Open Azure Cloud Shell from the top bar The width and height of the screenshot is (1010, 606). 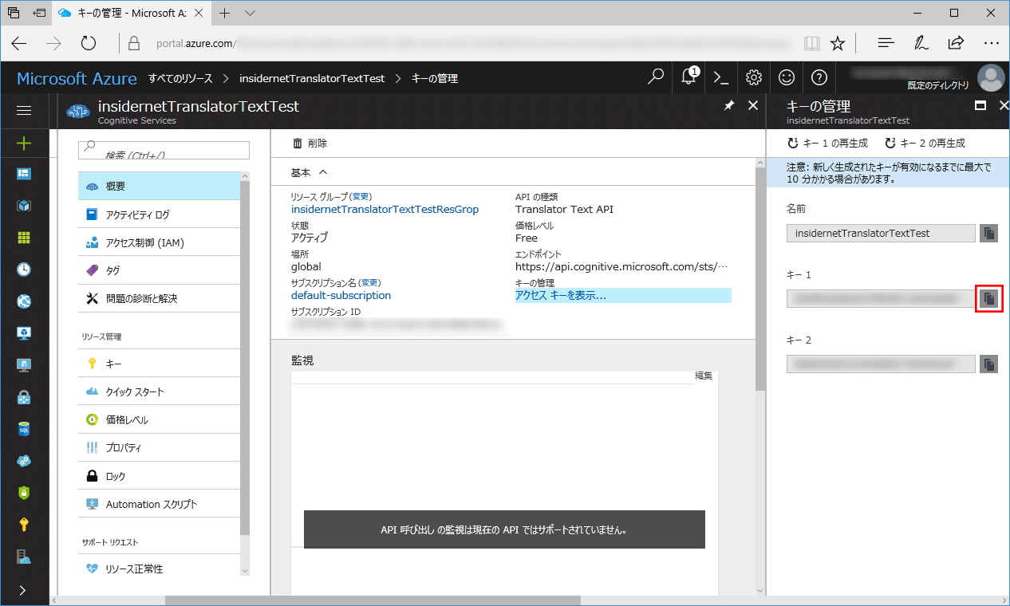[x=720, y=77]
